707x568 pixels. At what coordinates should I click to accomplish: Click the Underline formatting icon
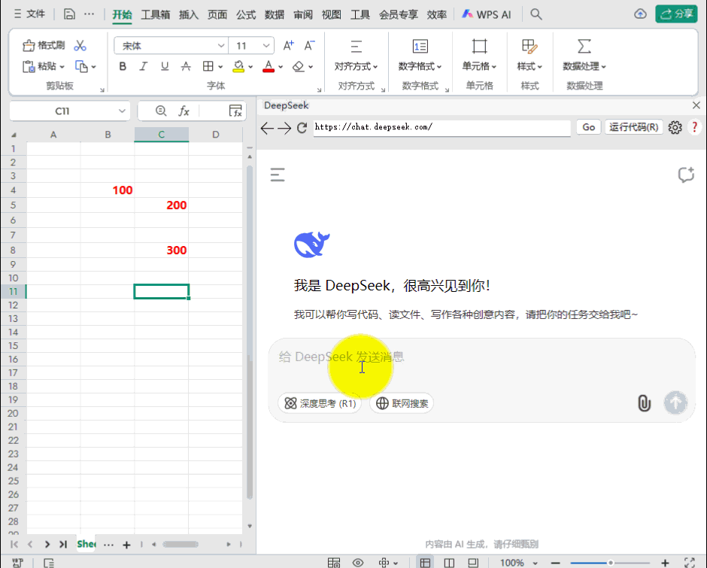pos(165,67)
